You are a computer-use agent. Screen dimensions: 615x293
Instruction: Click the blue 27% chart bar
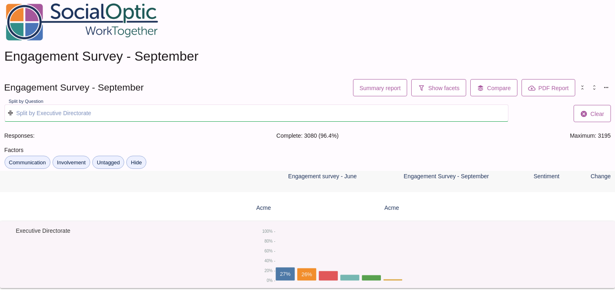pyautogui.click(x=285, y=274)
